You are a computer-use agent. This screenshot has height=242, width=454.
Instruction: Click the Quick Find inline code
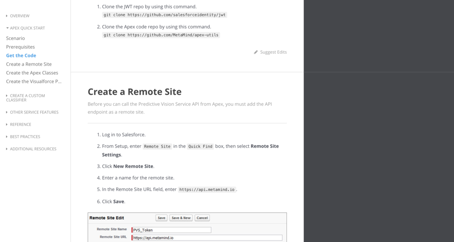coord(200,146)
